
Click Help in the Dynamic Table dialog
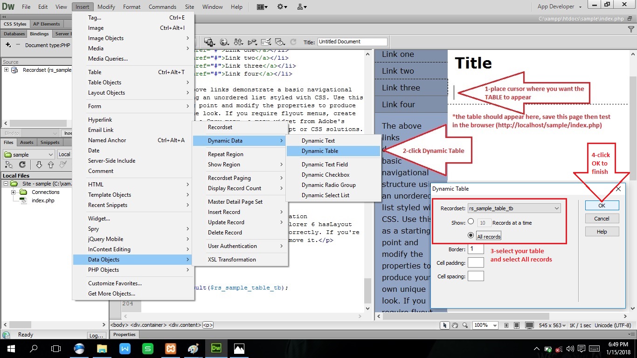pos(602,232)
